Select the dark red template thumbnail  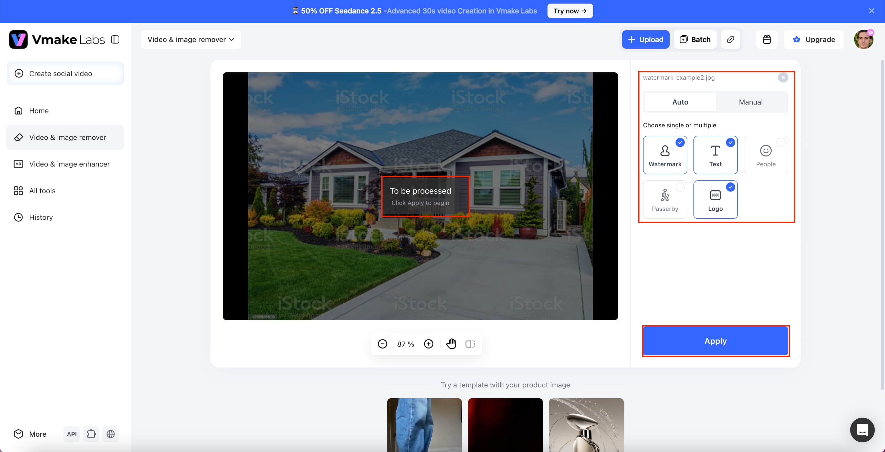point(505,425)
